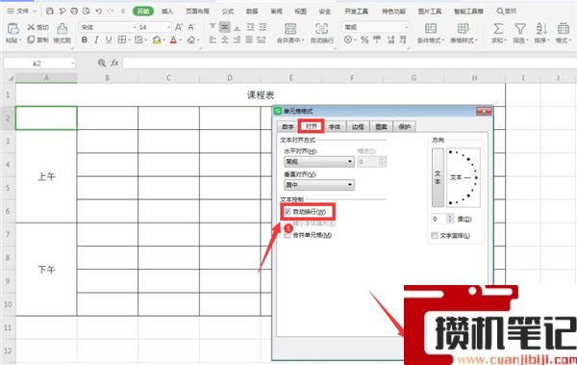Click the align right icon
The width and height of the screenshot is (577, 365).
click(237, 39)
